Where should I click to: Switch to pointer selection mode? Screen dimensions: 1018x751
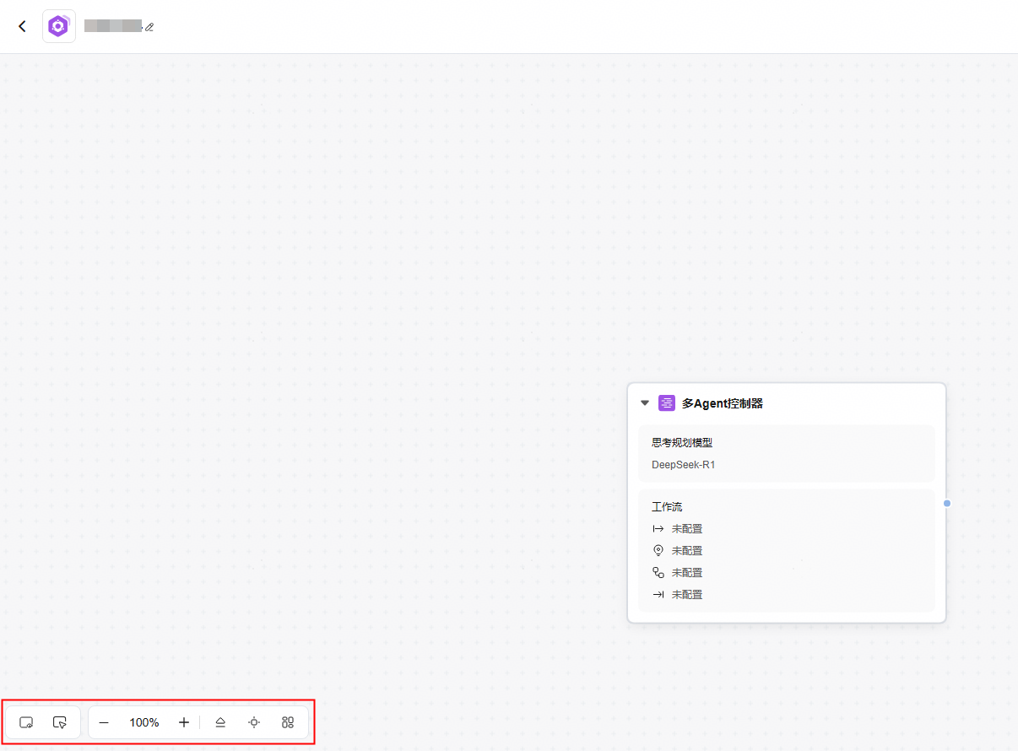[59, 722]
